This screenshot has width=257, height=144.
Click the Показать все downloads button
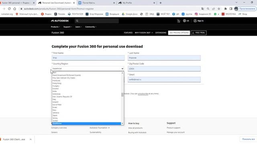point(249,139)
